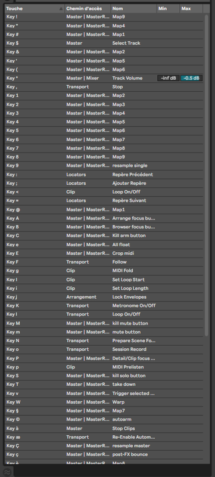Click the Max column header
This screenshot has width=215, height=477.
tap(191, 8)
